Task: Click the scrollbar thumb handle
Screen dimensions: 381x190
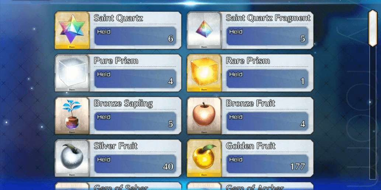Action: 373,28
